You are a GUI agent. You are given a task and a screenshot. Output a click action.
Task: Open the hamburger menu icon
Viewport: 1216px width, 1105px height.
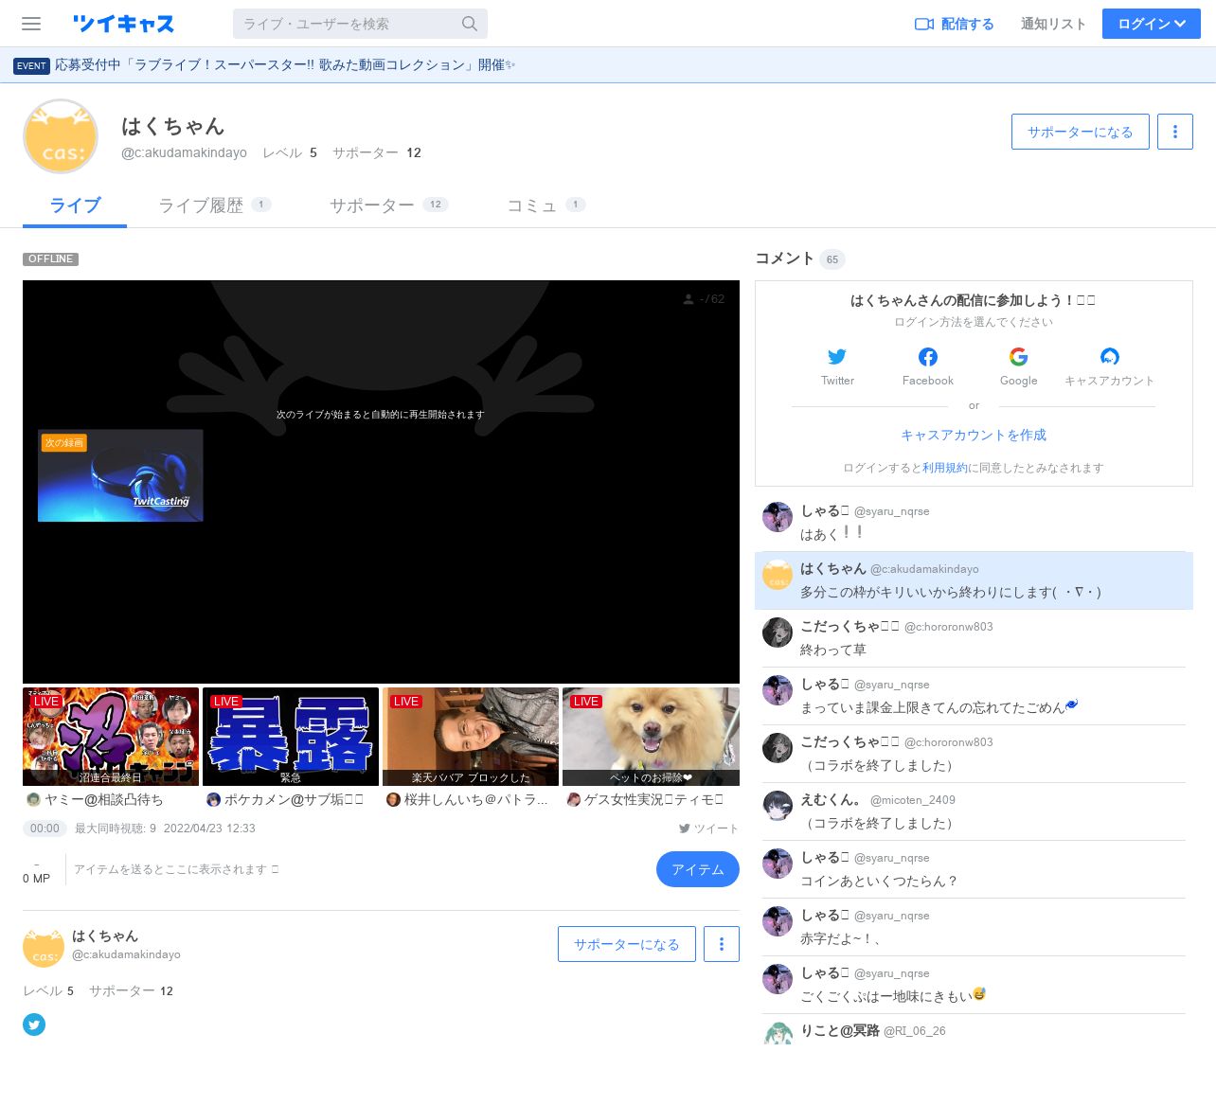pos(31,24)
